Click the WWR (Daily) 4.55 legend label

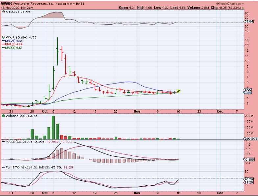click(21, 37)
